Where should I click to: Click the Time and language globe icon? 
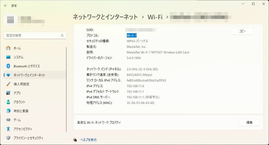pos(8,111)
